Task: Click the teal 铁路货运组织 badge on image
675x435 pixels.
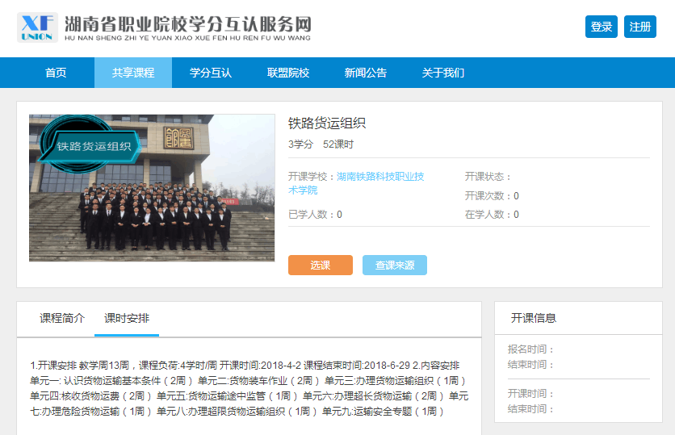Action: (90, 145)
